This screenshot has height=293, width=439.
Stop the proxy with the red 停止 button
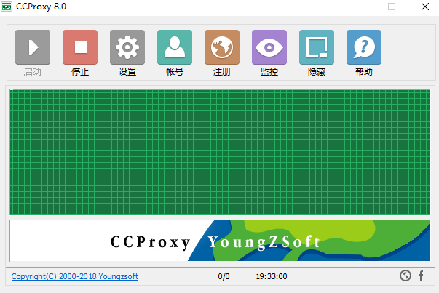80,47
